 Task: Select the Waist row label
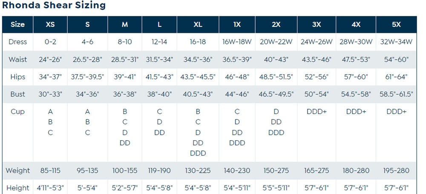click(x=17, y=59)
